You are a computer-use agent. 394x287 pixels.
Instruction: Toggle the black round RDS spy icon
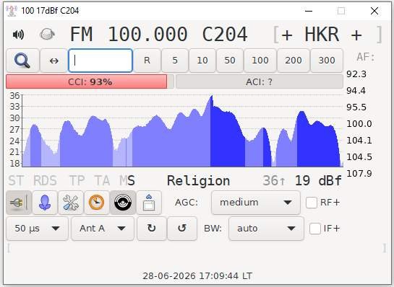tap(123, 203)
